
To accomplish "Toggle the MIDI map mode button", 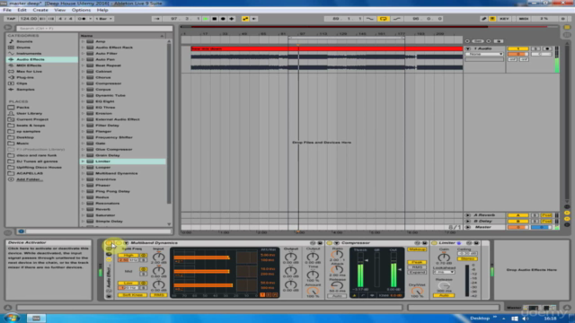I will click(523, 19).
